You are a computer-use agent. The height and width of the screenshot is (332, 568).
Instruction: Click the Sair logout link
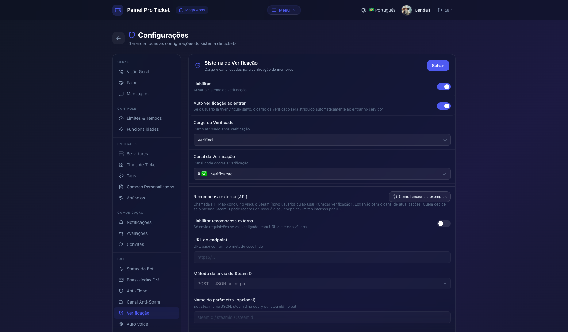click(445, 10)
